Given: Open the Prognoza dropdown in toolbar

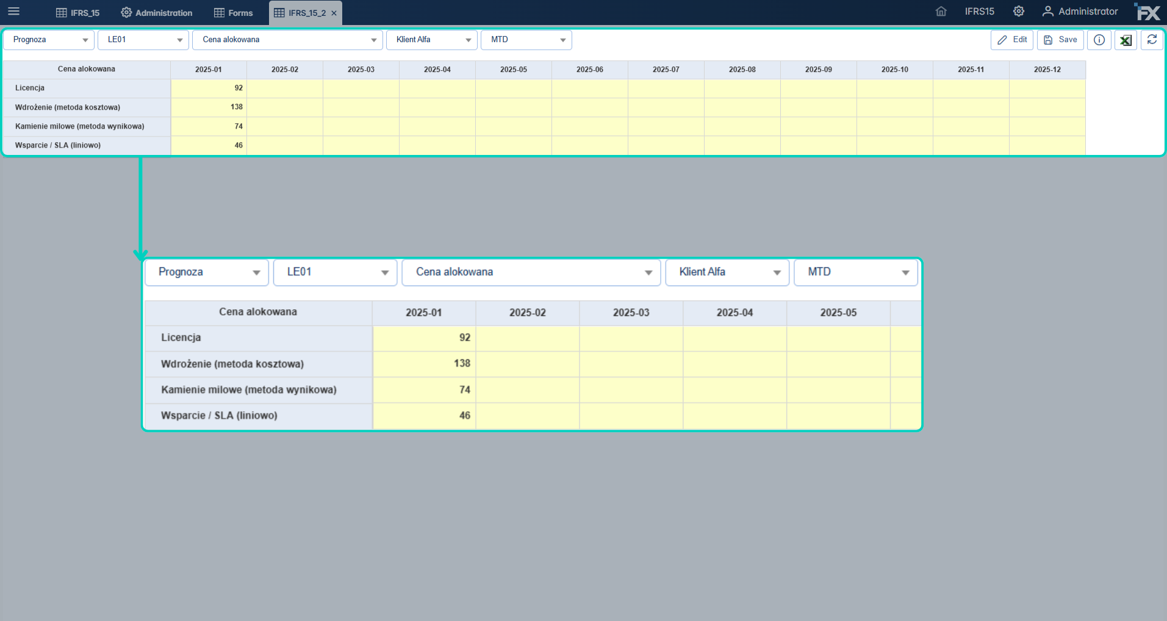Looking at the screenshot, I should click(x=49, y=40).
